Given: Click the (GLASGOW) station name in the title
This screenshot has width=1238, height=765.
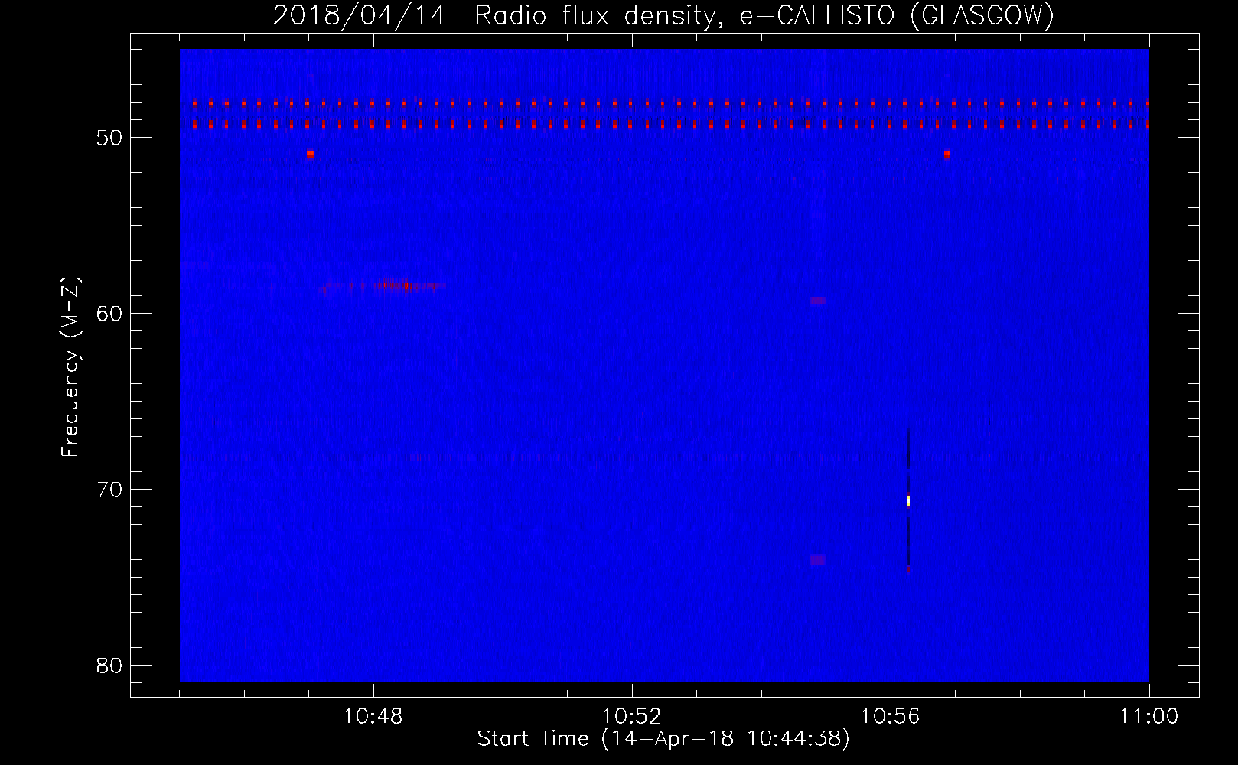Looking at the screenshot, I should pos(982,16).
